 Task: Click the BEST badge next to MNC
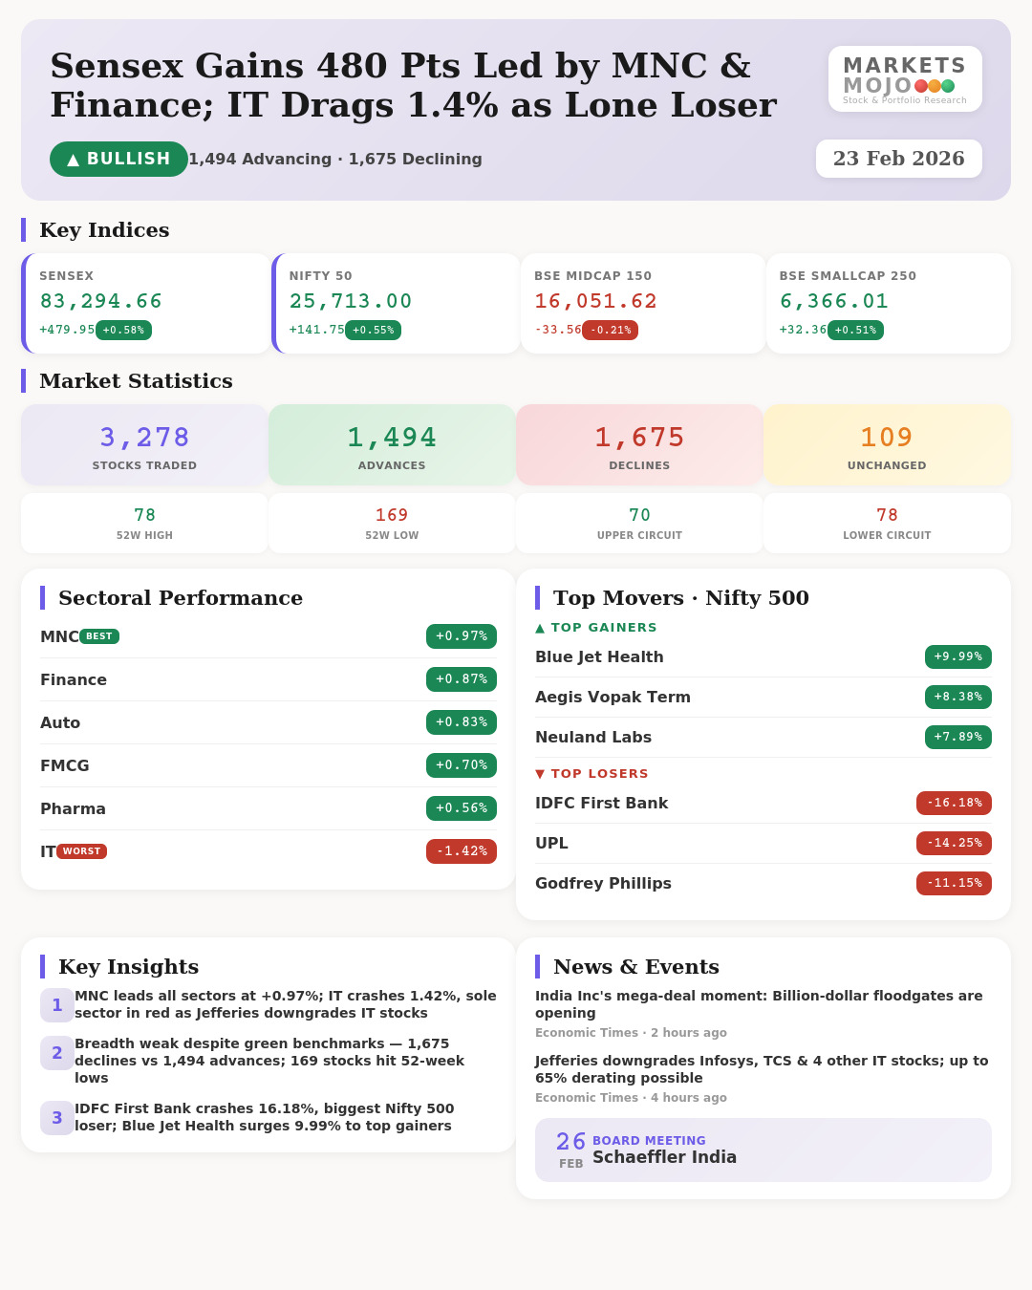pyautogui.click(x=99, y=636)
